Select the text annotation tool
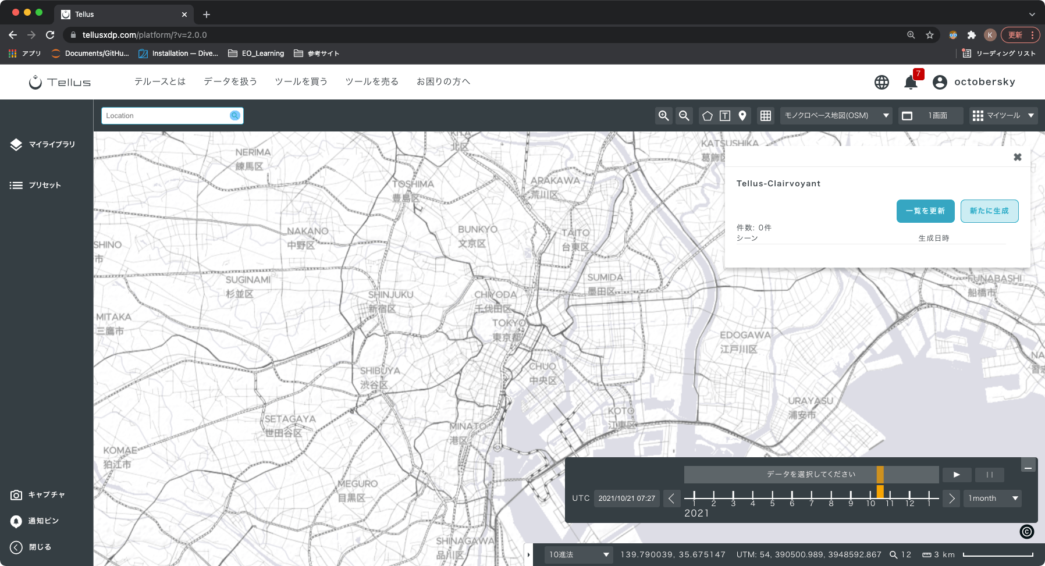This screenshot has width=1045, height=566. click(725, 116)
